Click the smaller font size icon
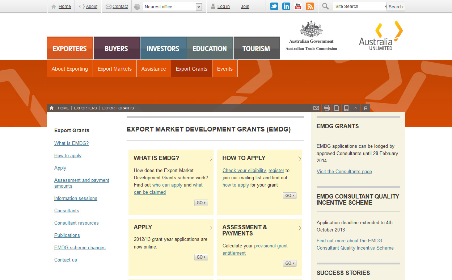 click(x=356, y=108)
